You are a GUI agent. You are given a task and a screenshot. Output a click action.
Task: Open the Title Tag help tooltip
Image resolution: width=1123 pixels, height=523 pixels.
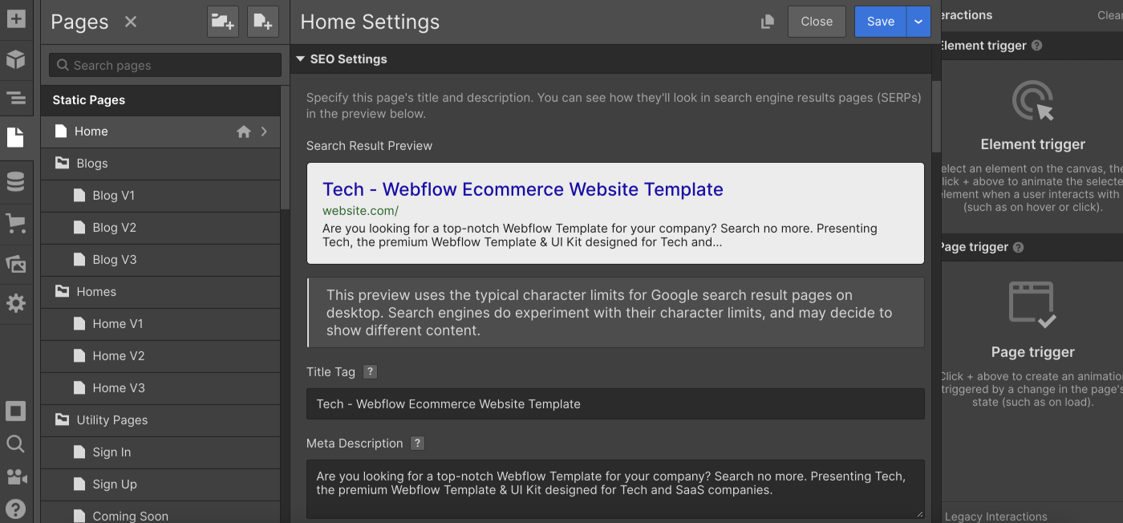pos(368,371)
